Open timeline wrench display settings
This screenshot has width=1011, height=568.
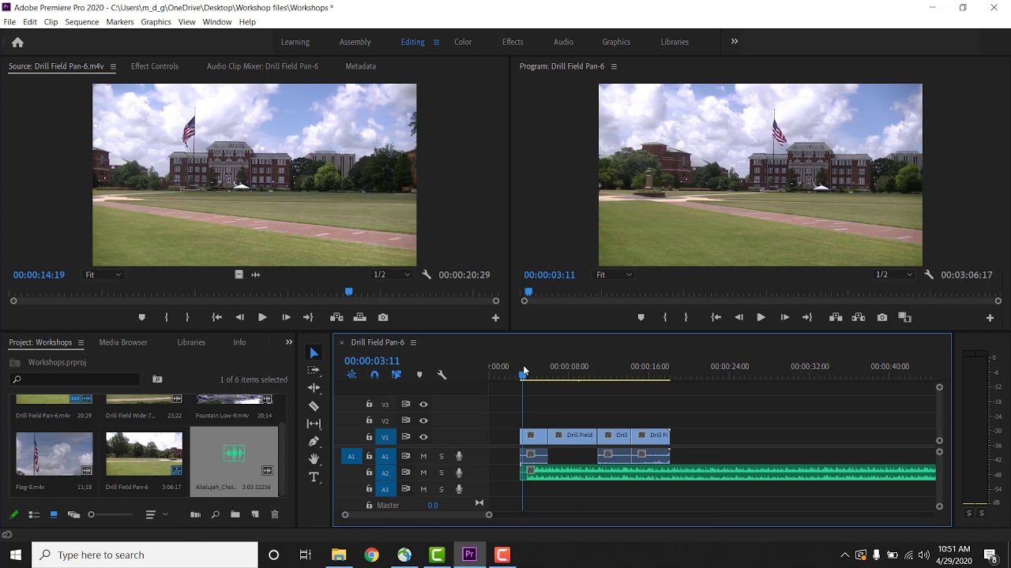[442, 376]
